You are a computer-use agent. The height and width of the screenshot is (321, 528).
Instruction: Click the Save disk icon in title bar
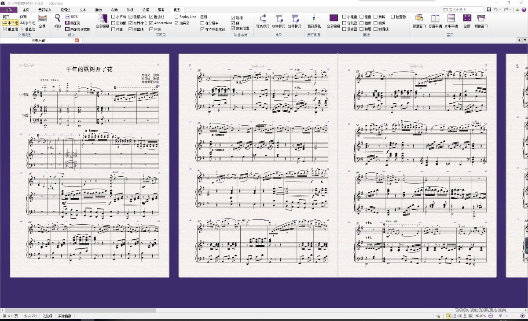489,9
